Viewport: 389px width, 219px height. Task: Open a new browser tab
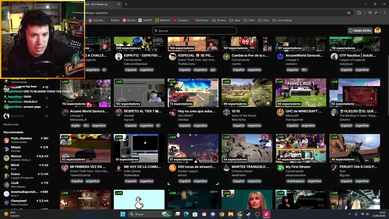coord(126,4)
